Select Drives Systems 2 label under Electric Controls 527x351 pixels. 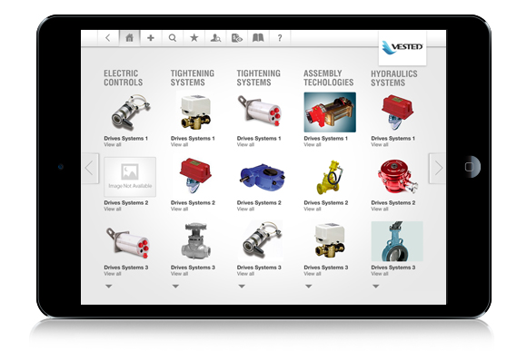coord(125,202)
